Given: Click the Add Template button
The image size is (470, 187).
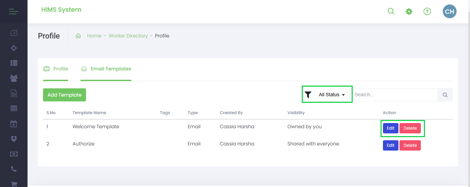Looking at the screenshot, I should pyautogui.click(x=64, y=95).
